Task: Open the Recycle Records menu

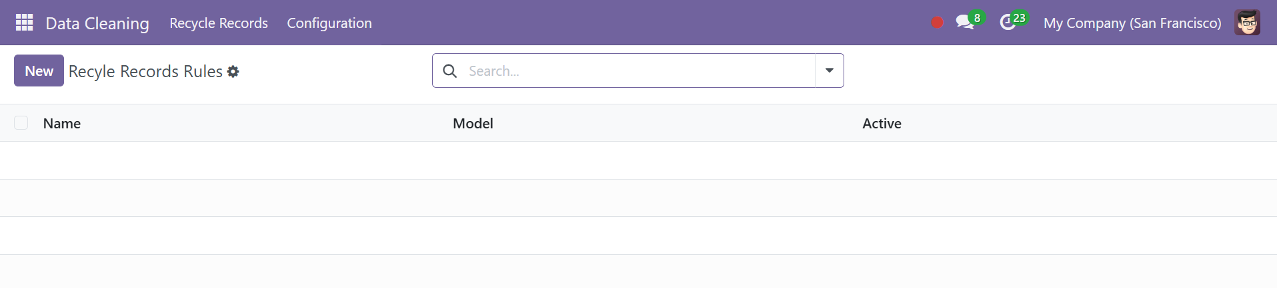Action: pos(219,23)
